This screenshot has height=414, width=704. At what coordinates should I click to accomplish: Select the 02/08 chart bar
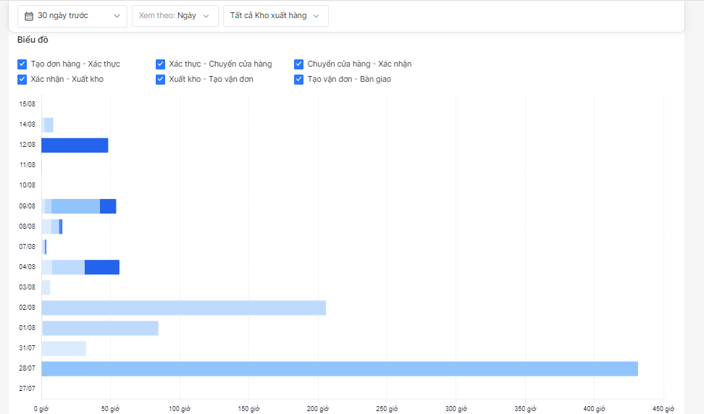(184, 308)
